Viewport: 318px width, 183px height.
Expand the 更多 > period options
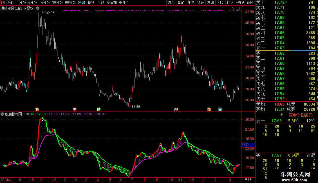124,3
